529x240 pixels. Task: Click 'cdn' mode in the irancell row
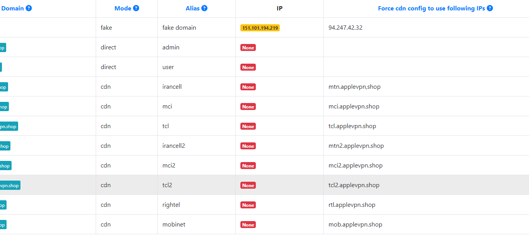click(x=106, y=86)
